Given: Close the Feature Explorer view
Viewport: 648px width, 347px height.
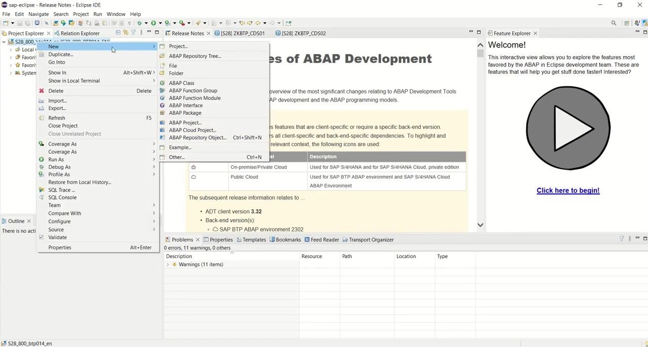Looking at the screenshot, I should (x=536, y=33).
